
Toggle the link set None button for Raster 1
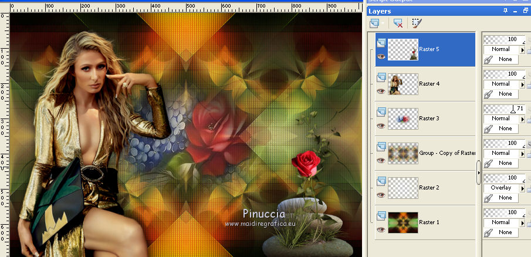[501, 232]
